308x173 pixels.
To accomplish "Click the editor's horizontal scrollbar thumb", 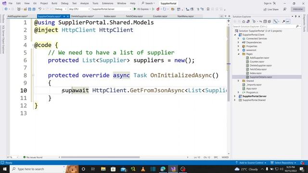I will pos(100,157).
